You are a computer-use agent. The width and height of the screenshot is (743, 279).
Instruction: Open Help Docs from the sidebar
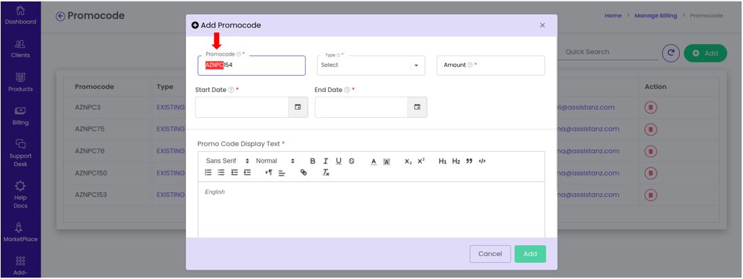(20, 195)
